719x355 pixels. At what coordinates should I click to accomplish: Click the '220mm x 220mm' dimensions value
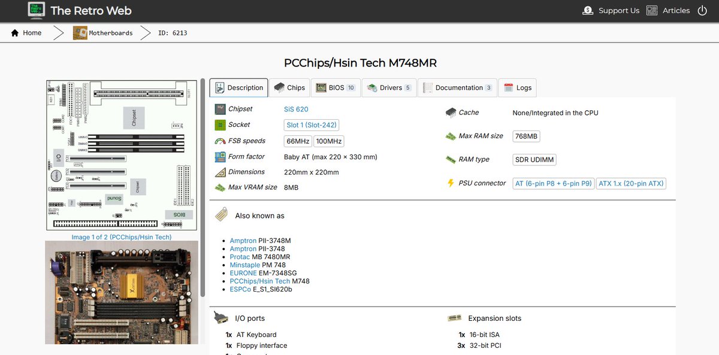(x=312, y=172)
